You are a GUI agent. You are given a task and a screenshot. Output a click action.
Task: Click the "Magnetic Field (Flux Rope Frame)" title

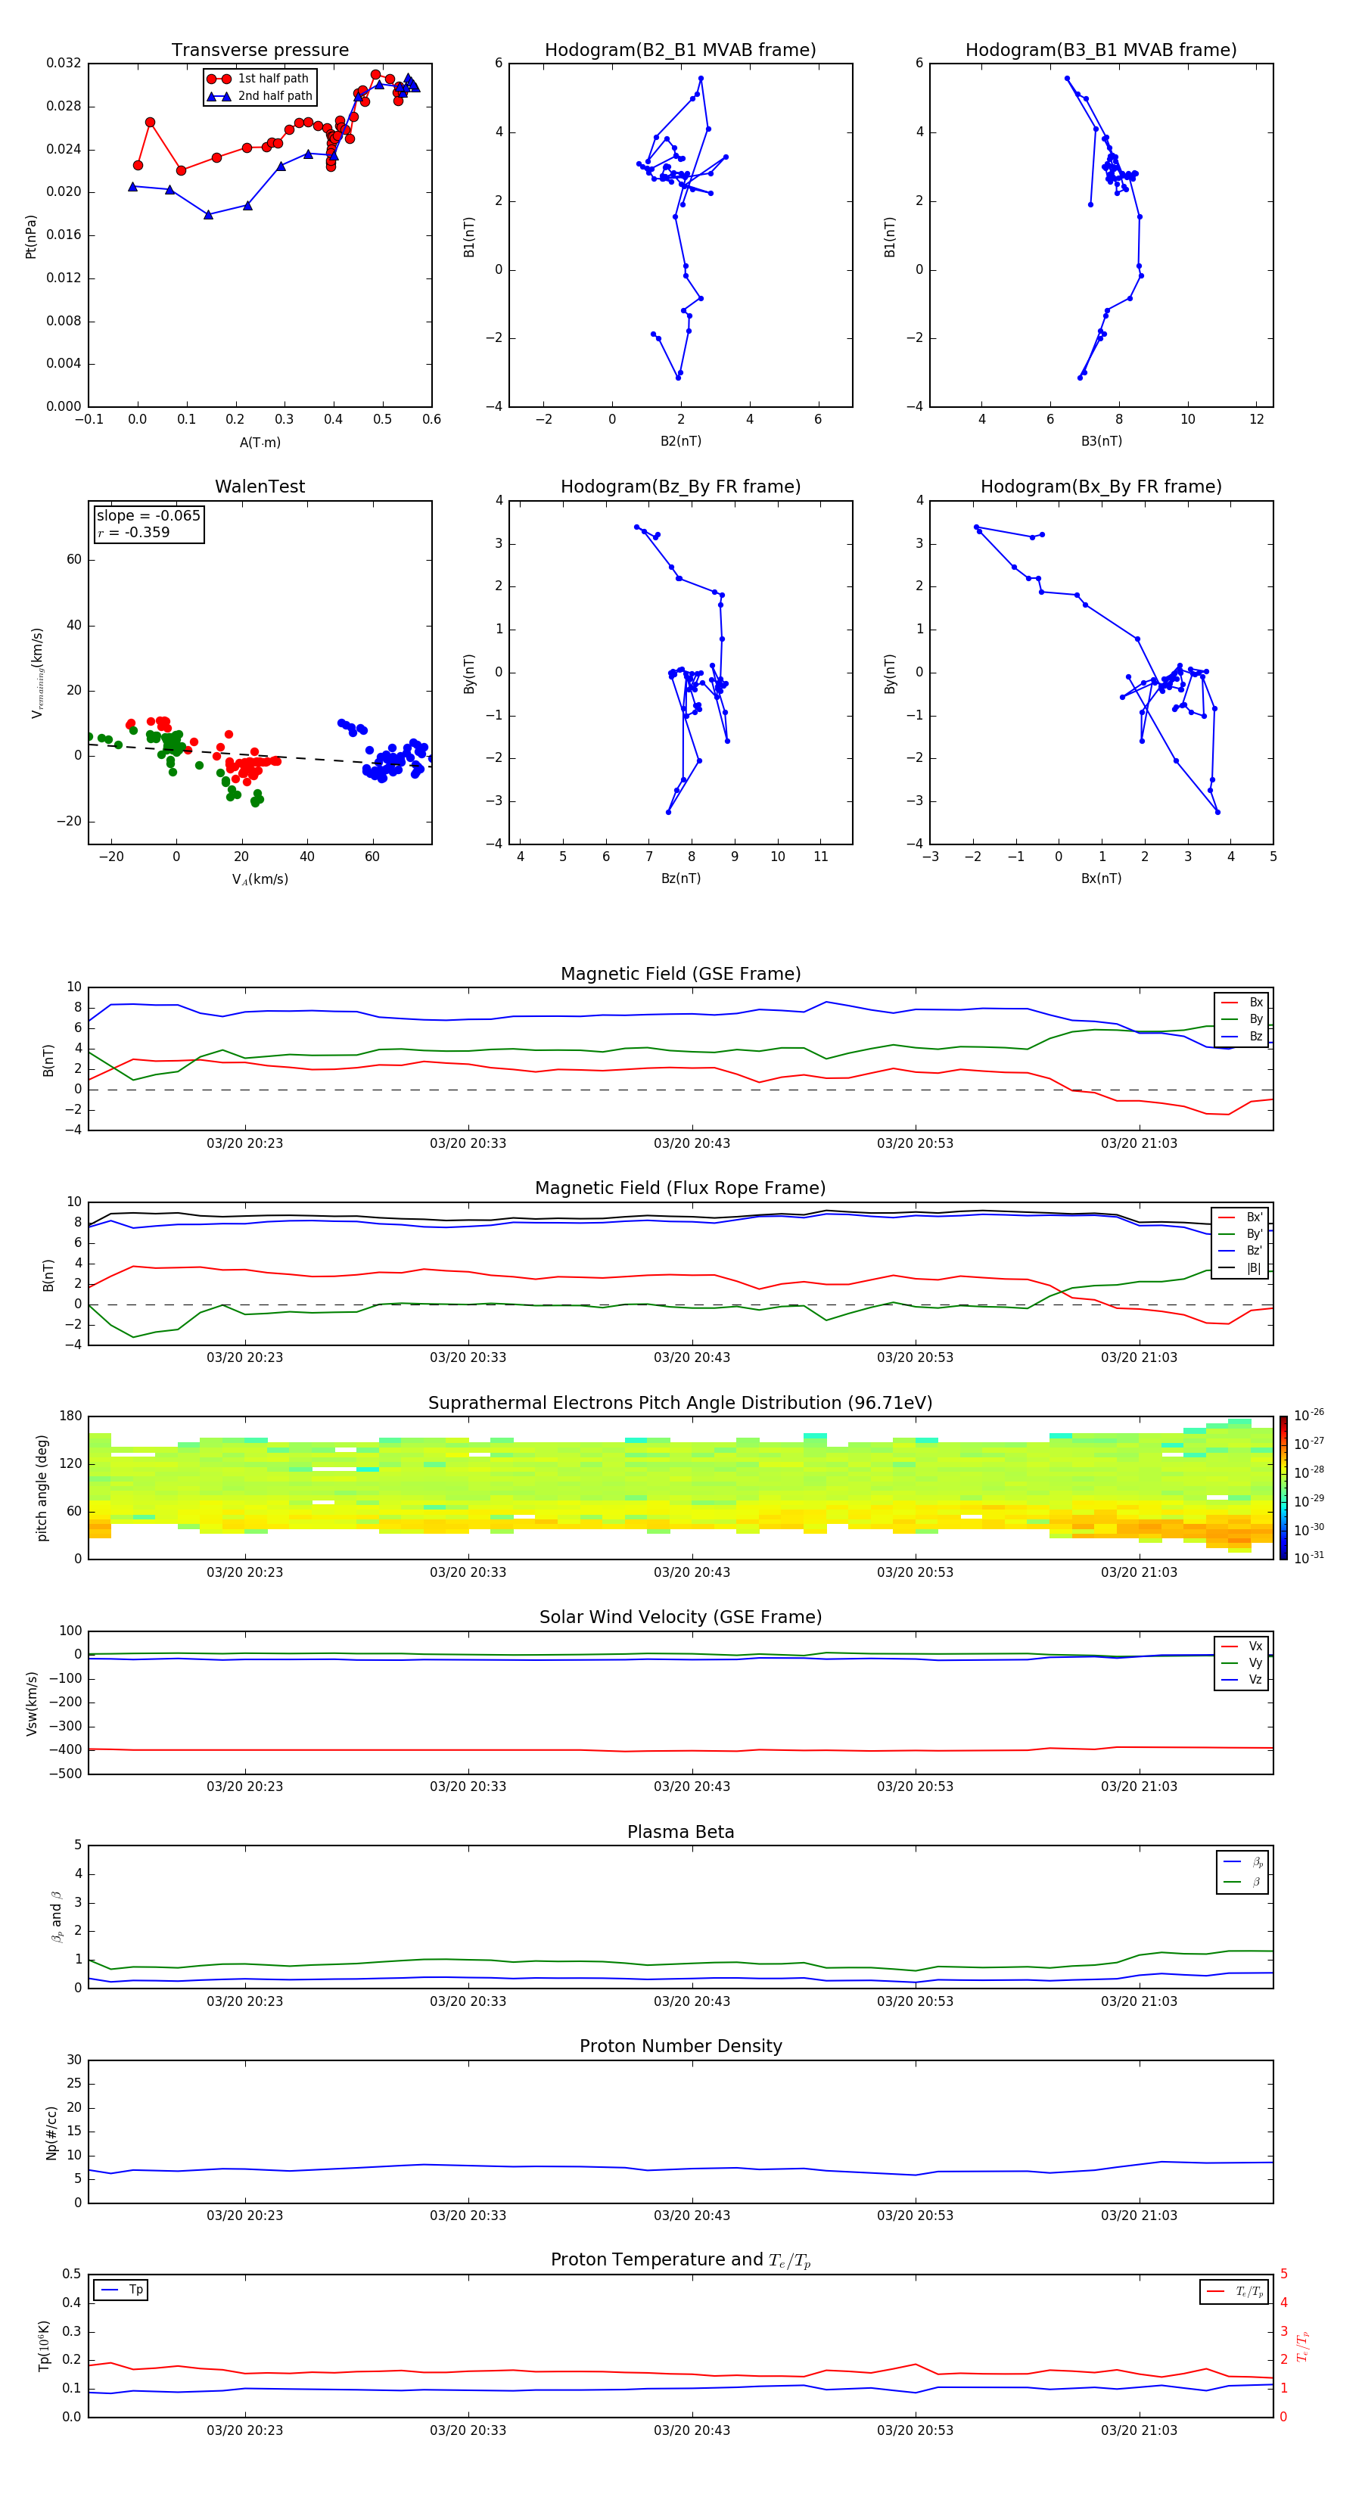680,1187
